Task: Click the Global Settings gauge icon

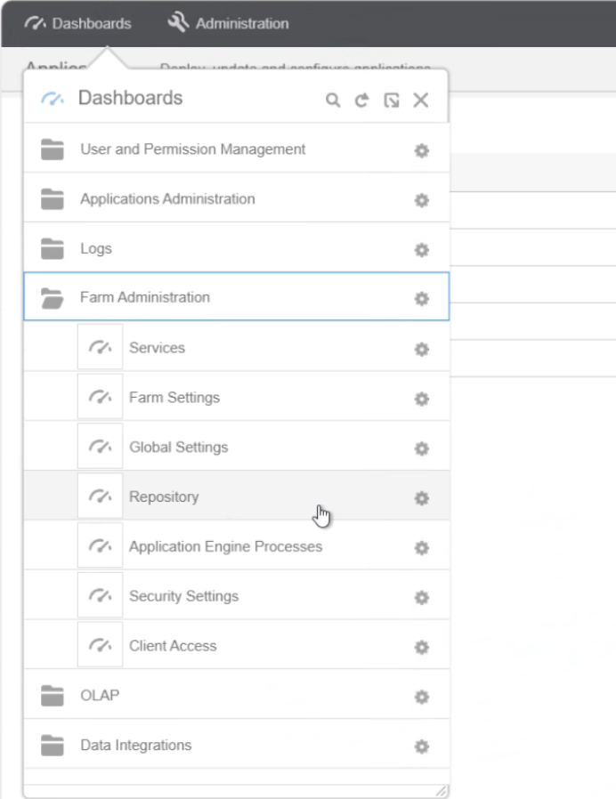Action: tap(100, 446)
